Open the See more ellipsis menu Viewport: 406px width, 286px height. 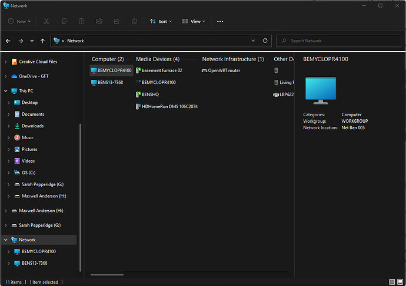tap(220, 21)
